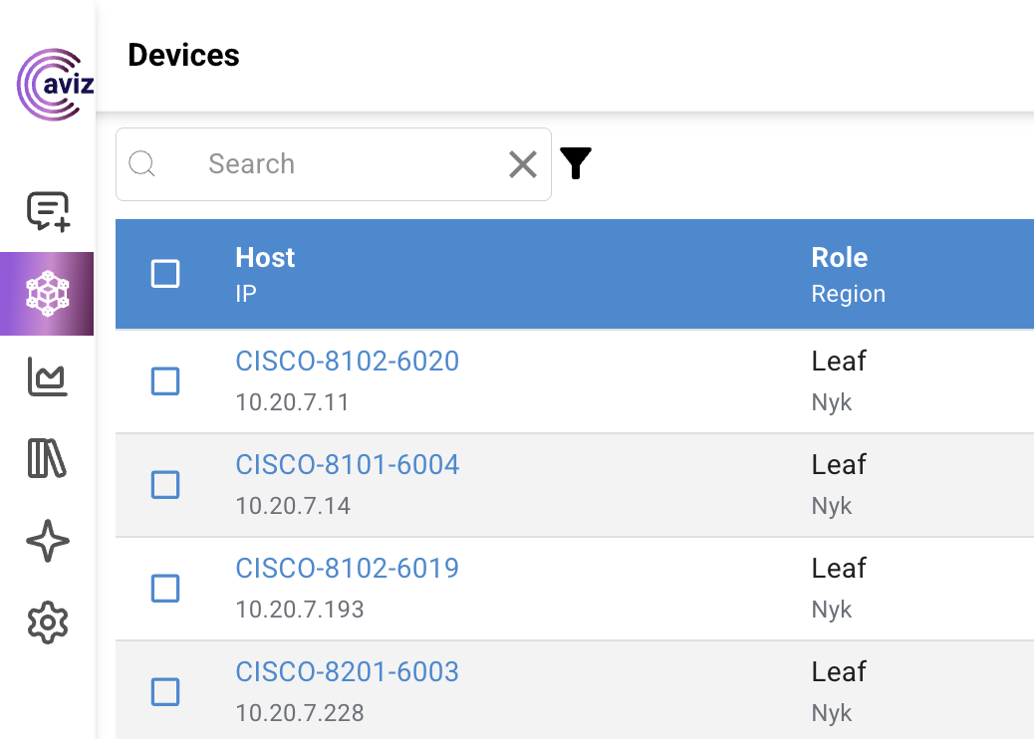Click the search magnifier icon

(x=142, y=164)
